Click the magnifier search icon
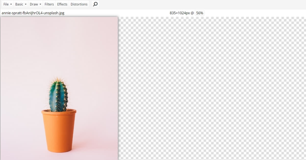Image resolution: width=306 pixels, height=160 pixels. click(95, 4)
